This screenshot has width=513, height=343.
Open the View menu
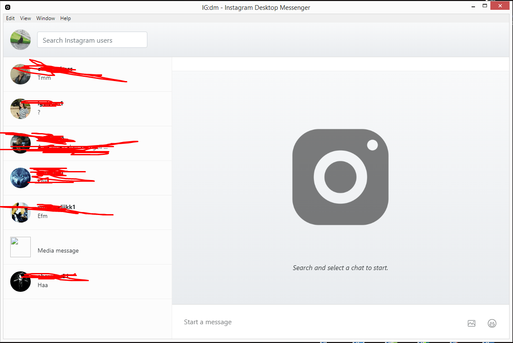[26, 18]
